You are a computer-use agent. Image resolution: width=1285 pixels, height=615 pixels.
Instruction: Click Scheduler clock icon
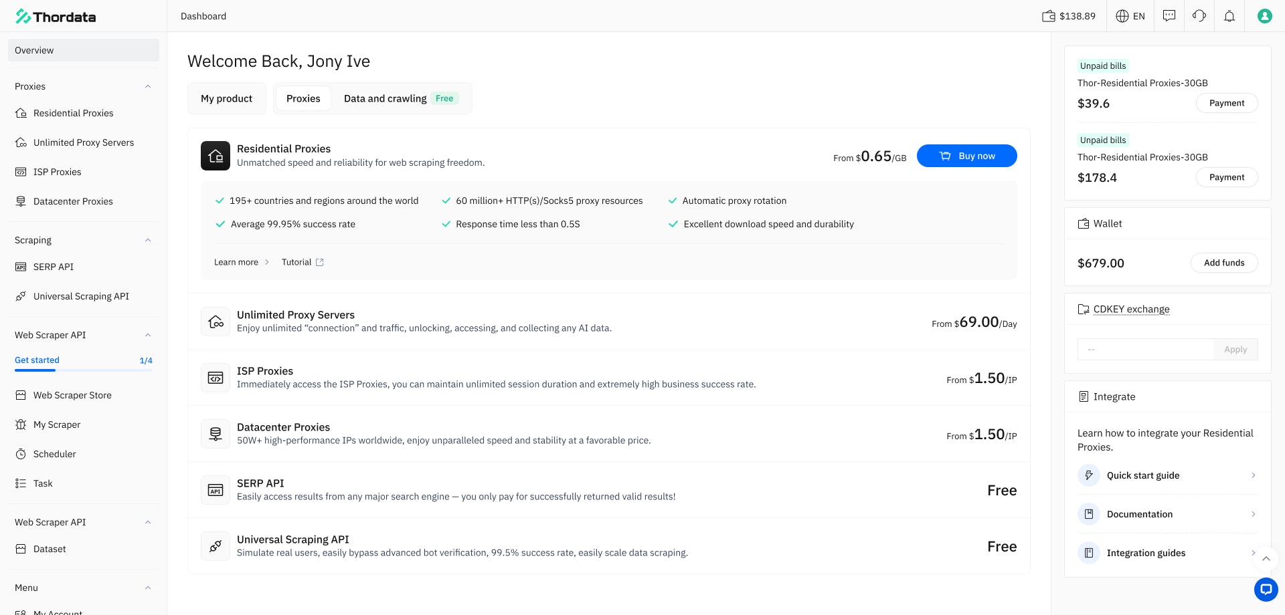click(21, 454)
